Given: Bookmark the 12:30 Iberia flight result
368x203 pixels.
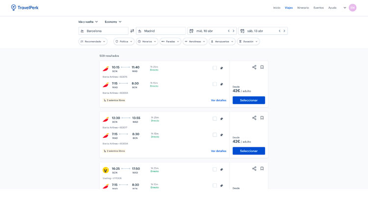Looking at the screenshot, I should tap(262, 118).
